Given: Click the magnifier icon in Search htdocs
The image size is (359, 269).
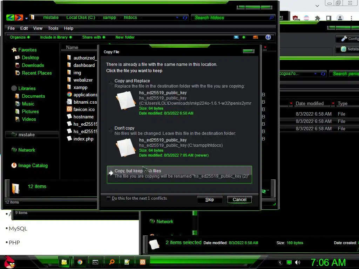Looking at the screenshot, I should point(272,18).
